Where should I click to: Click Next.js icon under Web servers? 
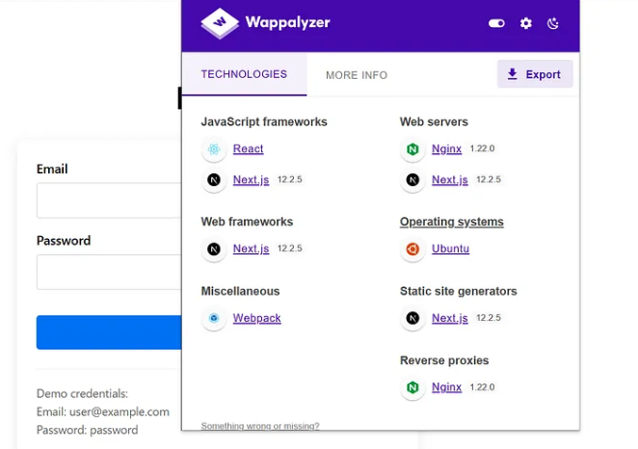tap(412, 180)
